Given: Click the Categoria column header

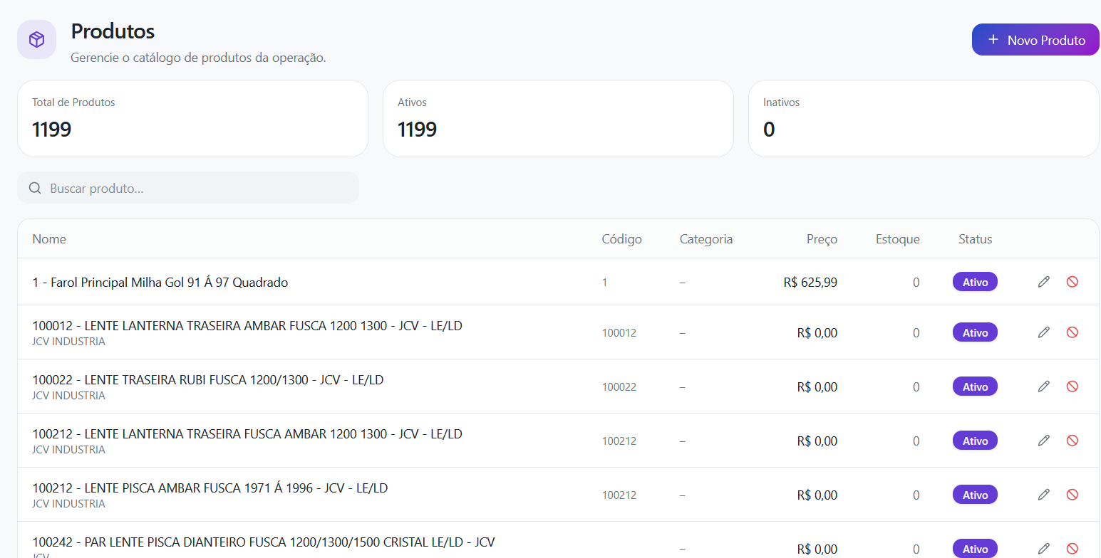Looking at the screenshot, I should pyautogui.click(x=706, y=239).
